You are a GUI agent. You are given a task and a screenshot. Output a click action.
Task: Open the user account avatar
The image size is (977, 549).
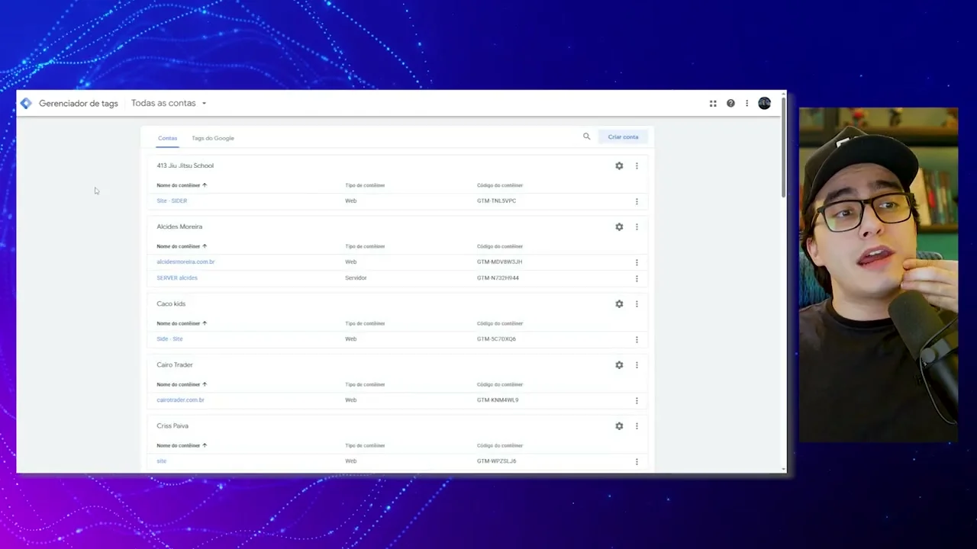point(764,104)
